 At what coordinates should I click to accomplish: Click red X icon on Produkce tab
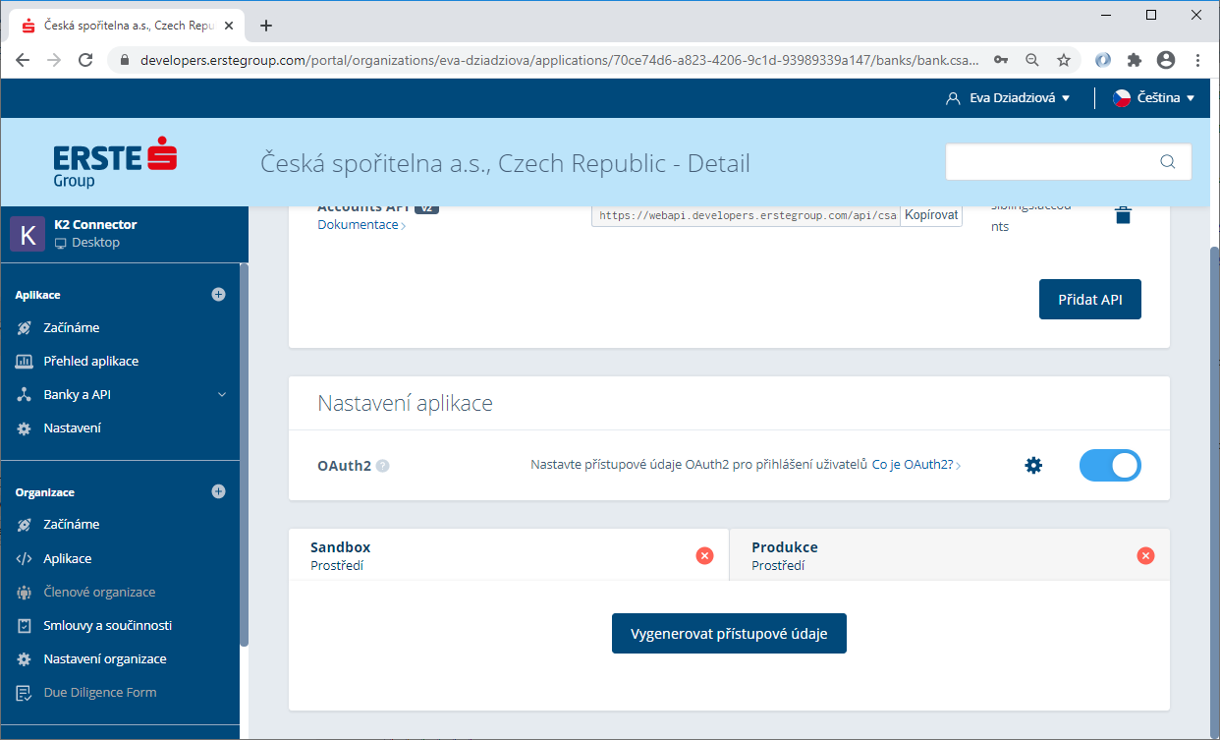(1145, 555)
